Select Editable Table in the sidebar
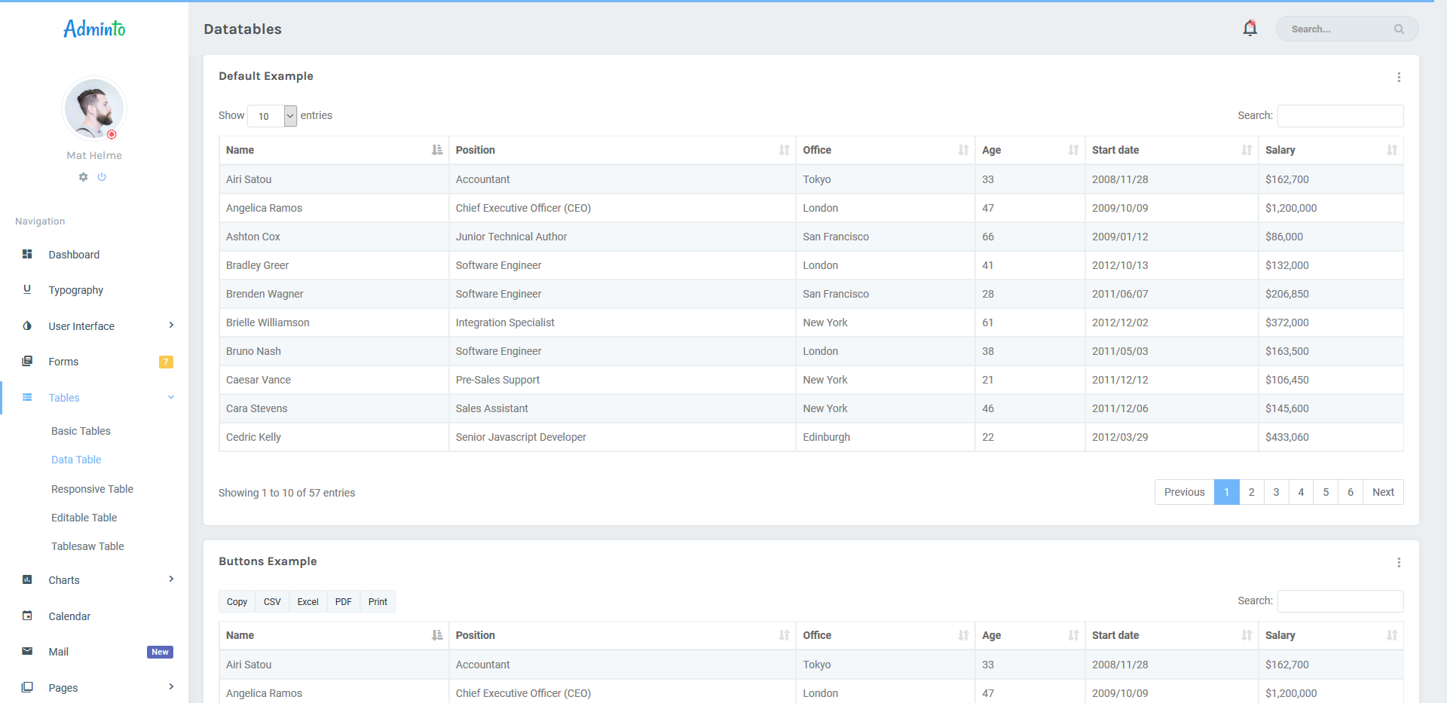1447x703 pixels. tap(84, 517)
